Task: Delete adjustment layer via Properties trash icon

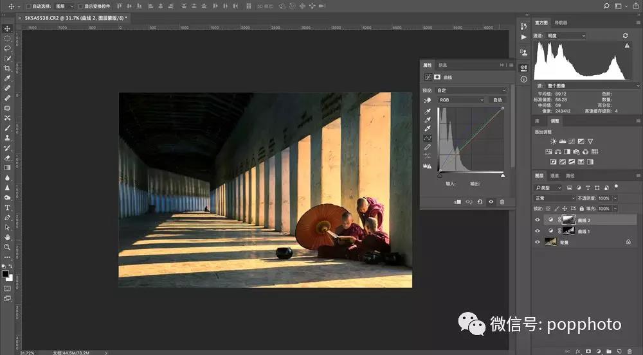Action: tap(502, 202)
